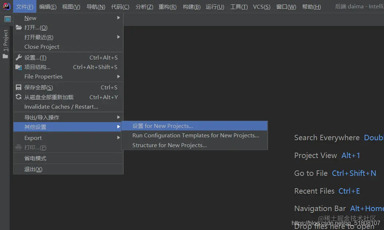Click the floppy disk icon for 保存全部
This screenshot has width=384, height=230.
(19, 87)
